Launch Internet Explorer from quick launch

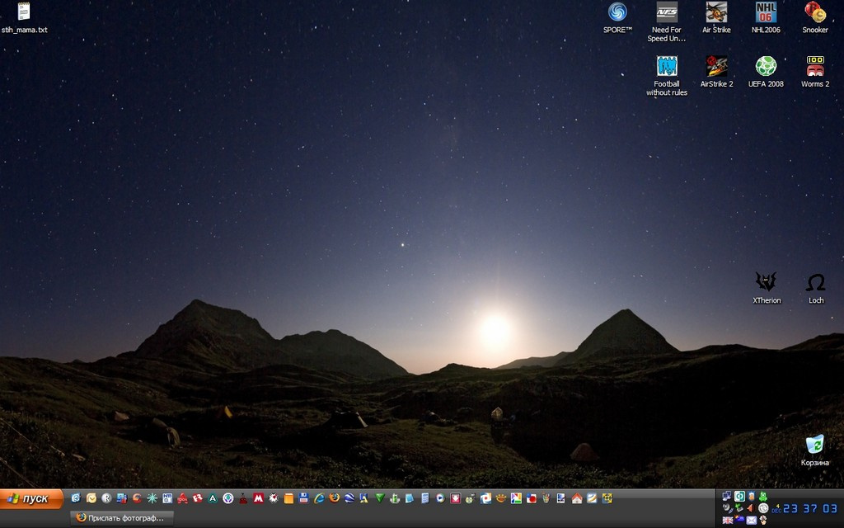[319, 498]
